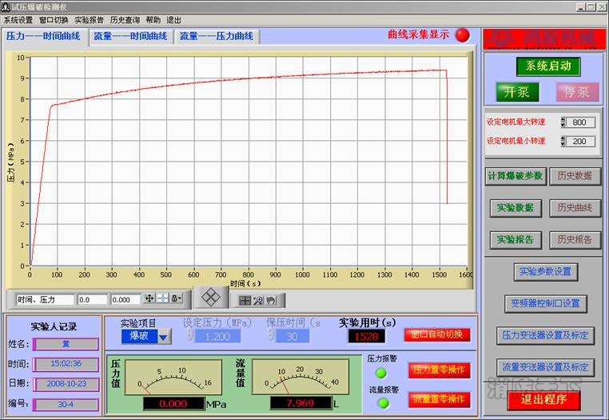The height and width of the screenshot is (420, 609).
Task: Select the graph zoom magnifier tool
Action: tap(258, 301)
